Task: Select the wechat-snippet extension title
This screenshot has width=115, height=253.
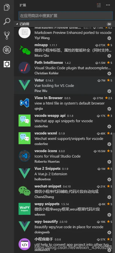Action: (x=48, y=186)
